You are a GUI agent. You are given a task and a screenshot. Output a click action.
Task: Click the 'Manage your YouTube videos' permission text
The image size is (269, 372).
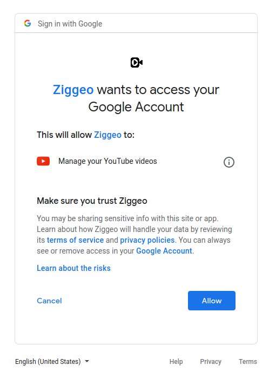click(107, 161)
